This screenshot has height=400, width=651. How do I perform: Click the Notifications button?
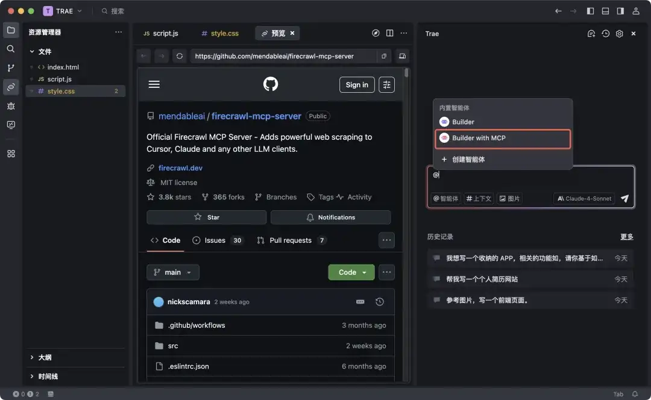point(330,217)
